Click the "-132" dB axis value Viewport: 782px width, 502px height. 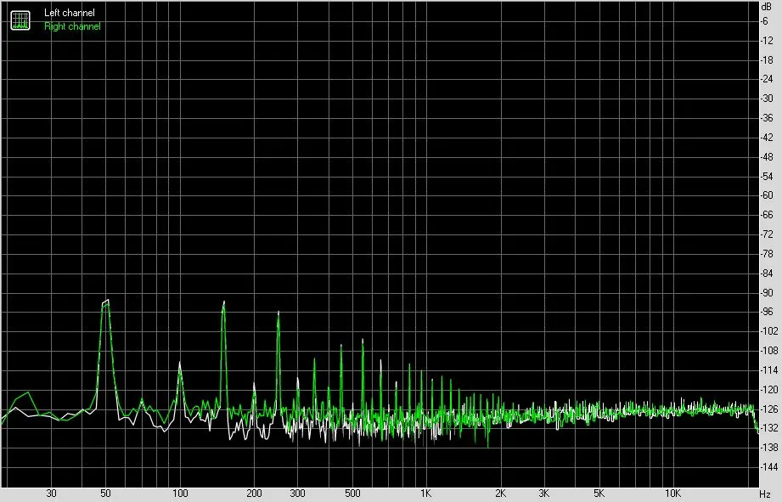click(x=768, y=427)
